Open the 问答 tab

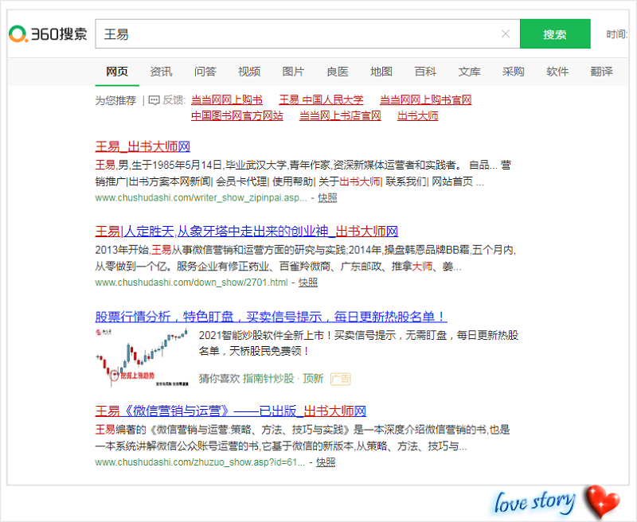(205, 72)
